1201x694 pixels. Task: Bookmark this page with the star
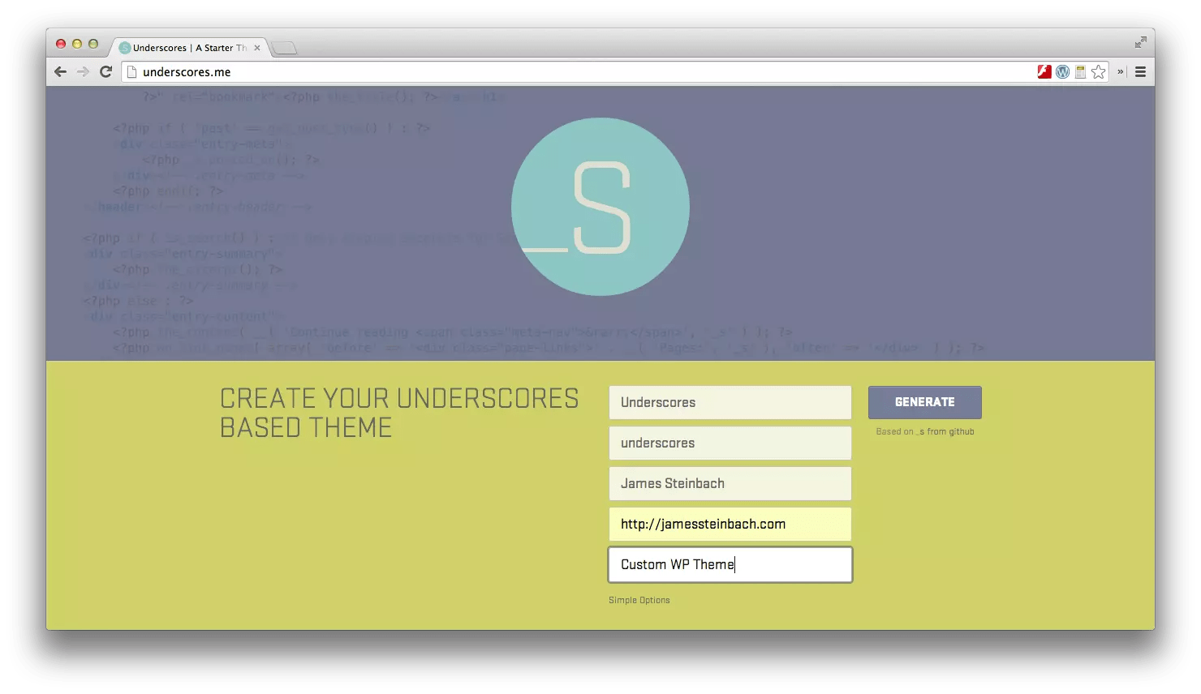1099,72
